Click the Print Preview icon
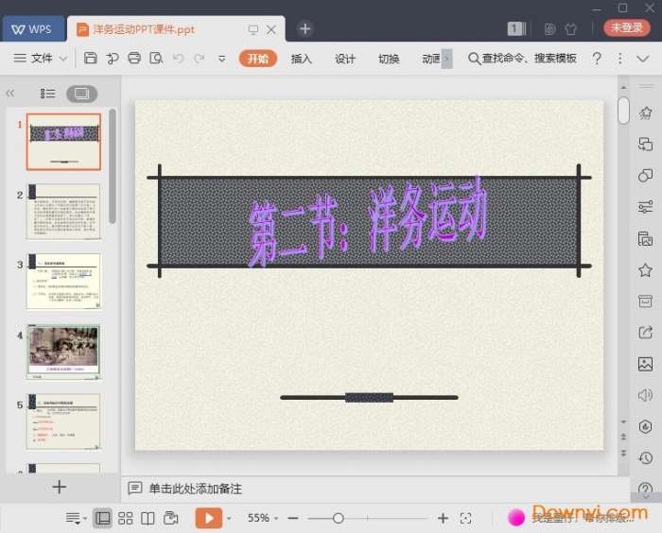Viewport: 662px width, 533px height. [x=156, y=59]
